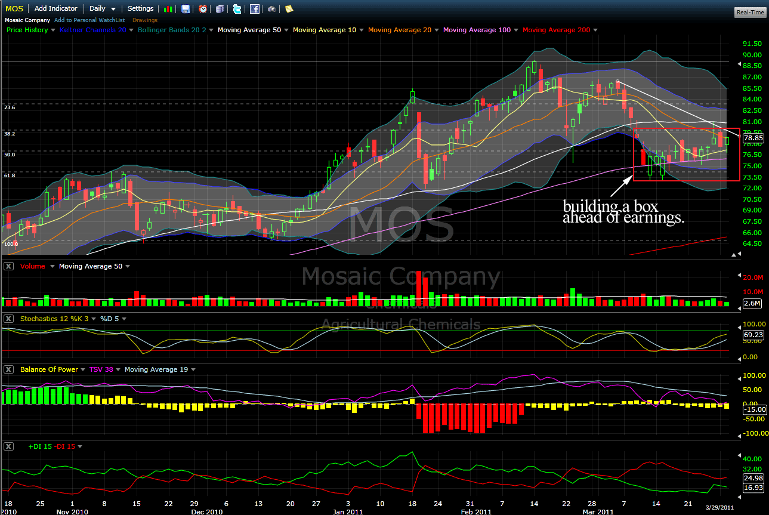Click the save floppy disk icon
The image size is (769, 515).
(x=186, y=9)
